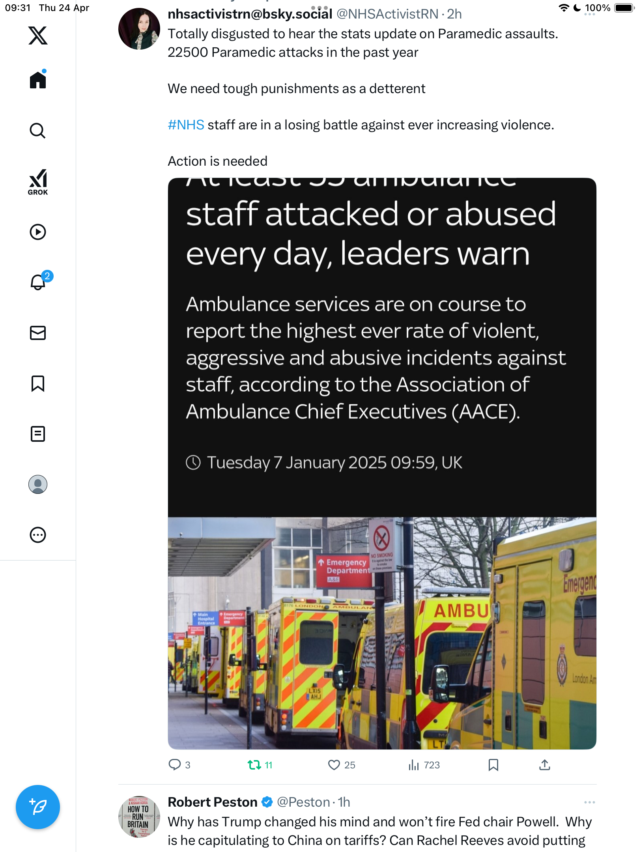Open the X logo home
This screenshot has width=639, height=852.
(x=38, y=35)
